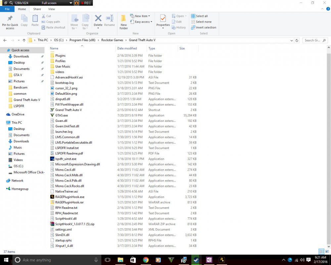
Task: Select OS (C:) in navigation pane
Action: (x=18, y=166)
